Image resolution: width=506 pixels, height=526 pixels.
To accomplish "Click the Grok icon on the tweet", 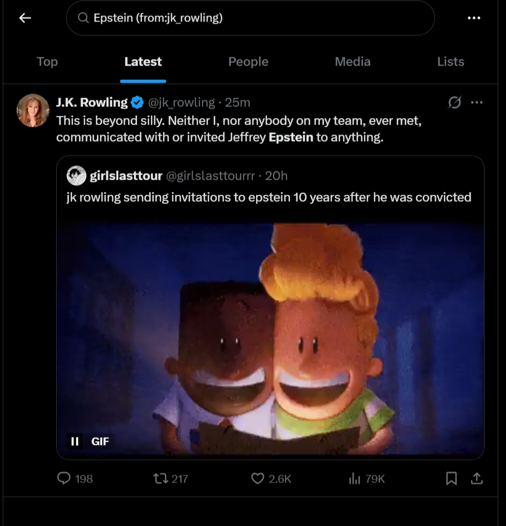I will [x=455, y=103].
